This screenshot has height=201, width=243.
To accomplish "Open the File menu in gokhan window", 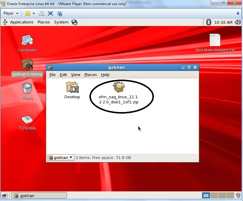I will click(52, 75).
